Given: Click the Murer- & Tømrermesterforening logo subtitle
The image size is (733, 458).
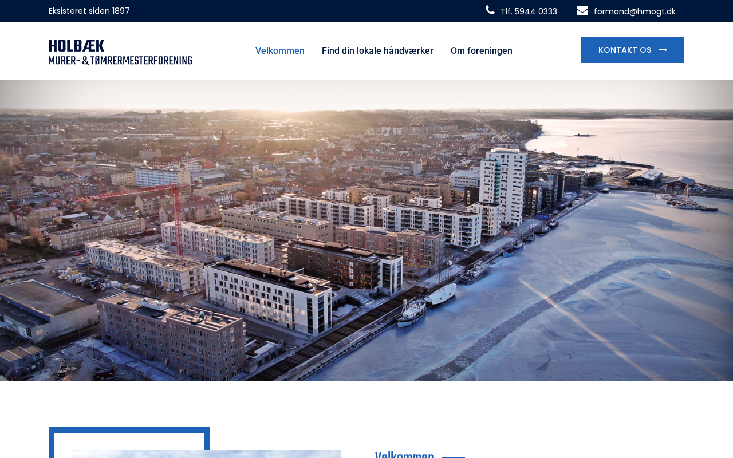Looking at the screenshot, I should click(120, 60).
